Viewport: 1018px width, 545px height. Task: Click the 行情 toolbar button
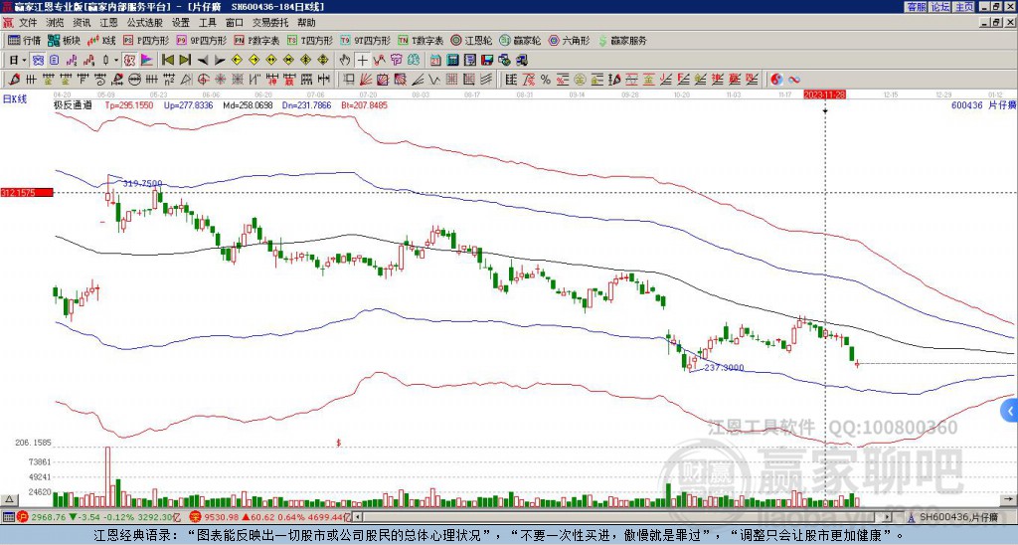pyautogui.click(x=25, y=40)
